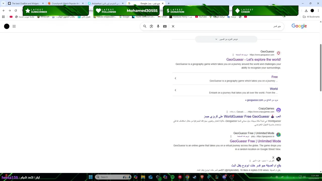Viewport: 322px width, 181px height.
Task: Open Google Lens image search icon
Action: pos(151,26)
